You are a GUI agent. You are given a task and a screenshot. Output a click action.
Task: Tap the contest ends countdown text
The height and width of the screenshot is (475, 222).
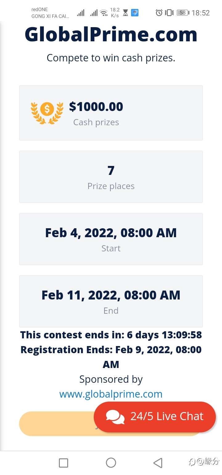111,335
